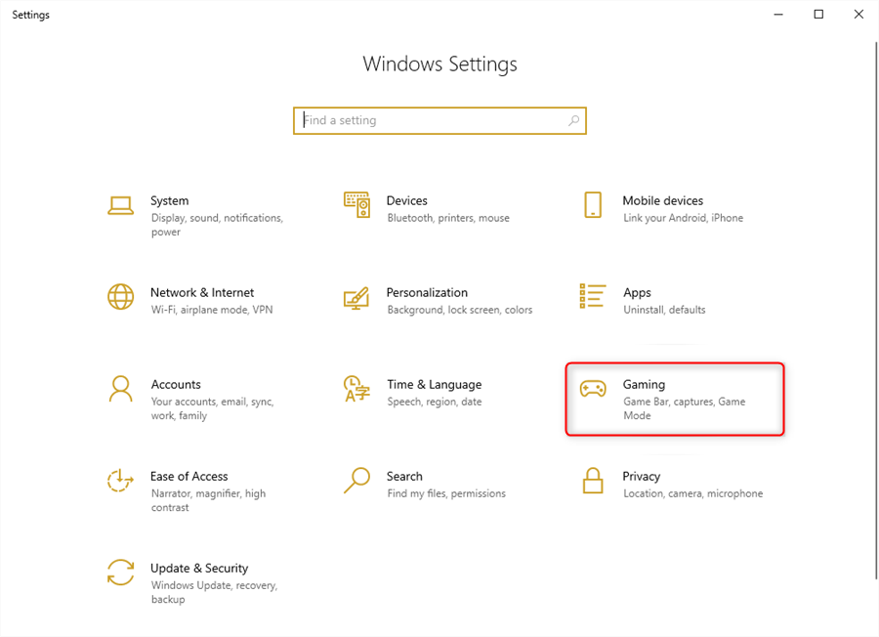Click 'Game Bar, captures, Game Mode' text
This screenshot has height=637, width=879.
[x=684, y=408]
